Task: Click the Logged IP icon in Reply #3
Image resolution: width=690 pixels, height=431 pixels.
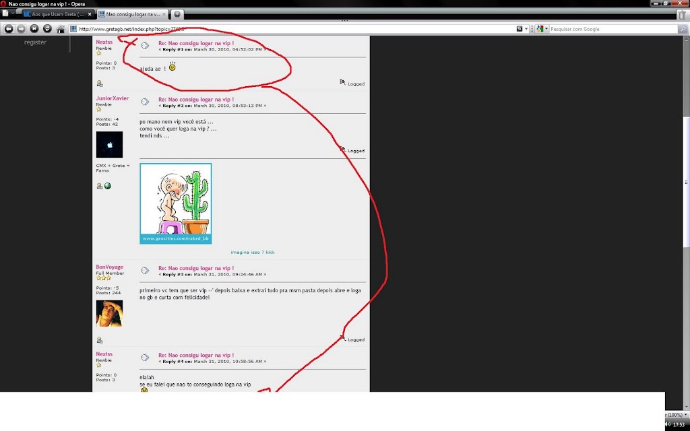Action: [x=343, y=338]
